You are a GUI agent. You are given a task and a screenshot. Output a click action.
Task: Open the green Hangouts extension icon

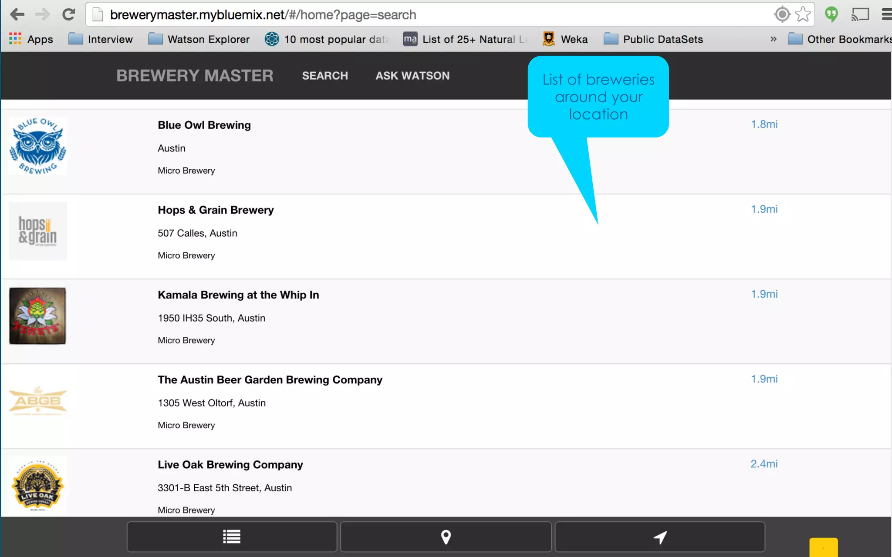point(831,15)
